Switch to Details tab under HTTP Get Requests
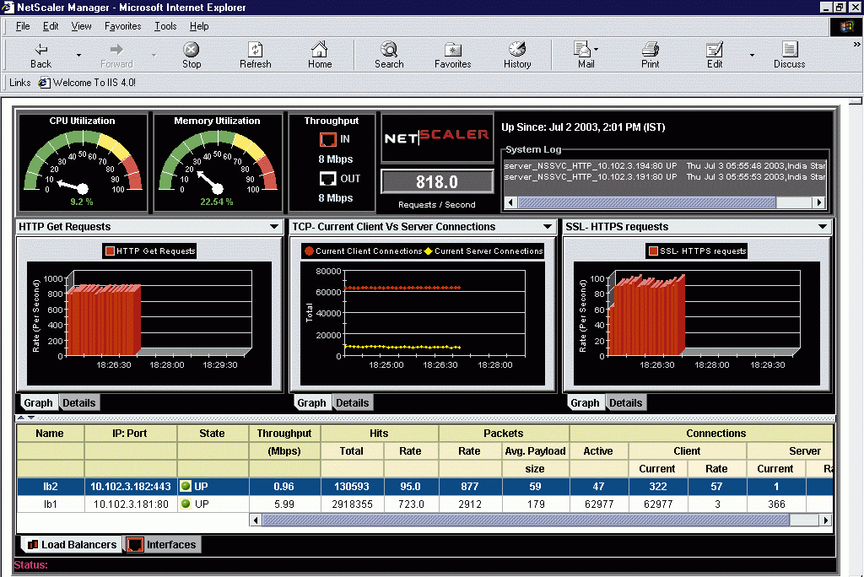864x577 pixels. (x=78, y=403)
